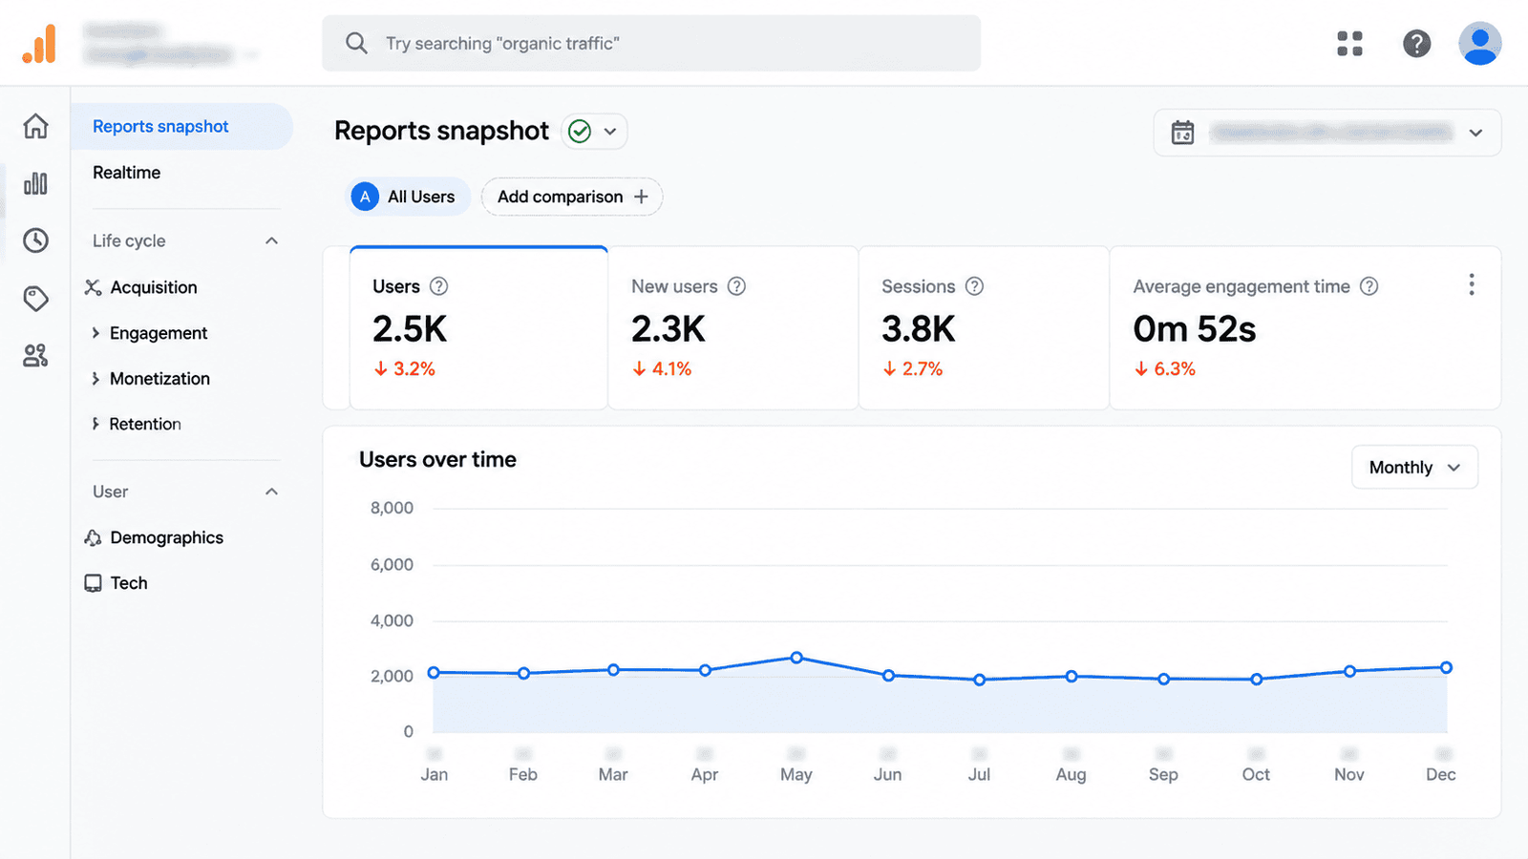Click the Dec data point on chart
The image size is (1528, 859).
click(1446, 667)
